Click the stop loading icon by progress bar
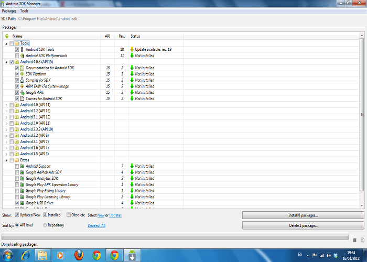Image resolution: width=367 pixels, height=262 pixels. click(x=354, y=240)
